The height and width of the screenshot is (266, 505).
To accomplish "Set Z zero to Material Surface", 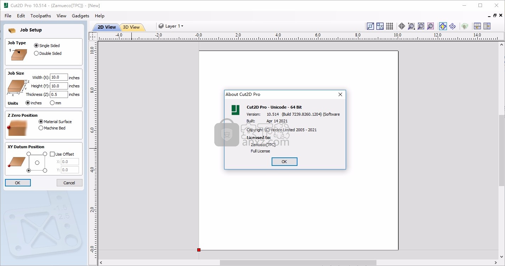I will (55, 121).
